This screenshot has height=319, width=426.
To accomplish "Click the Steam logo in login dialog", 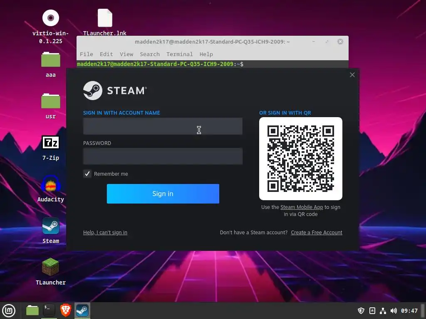I will [115, 91].
